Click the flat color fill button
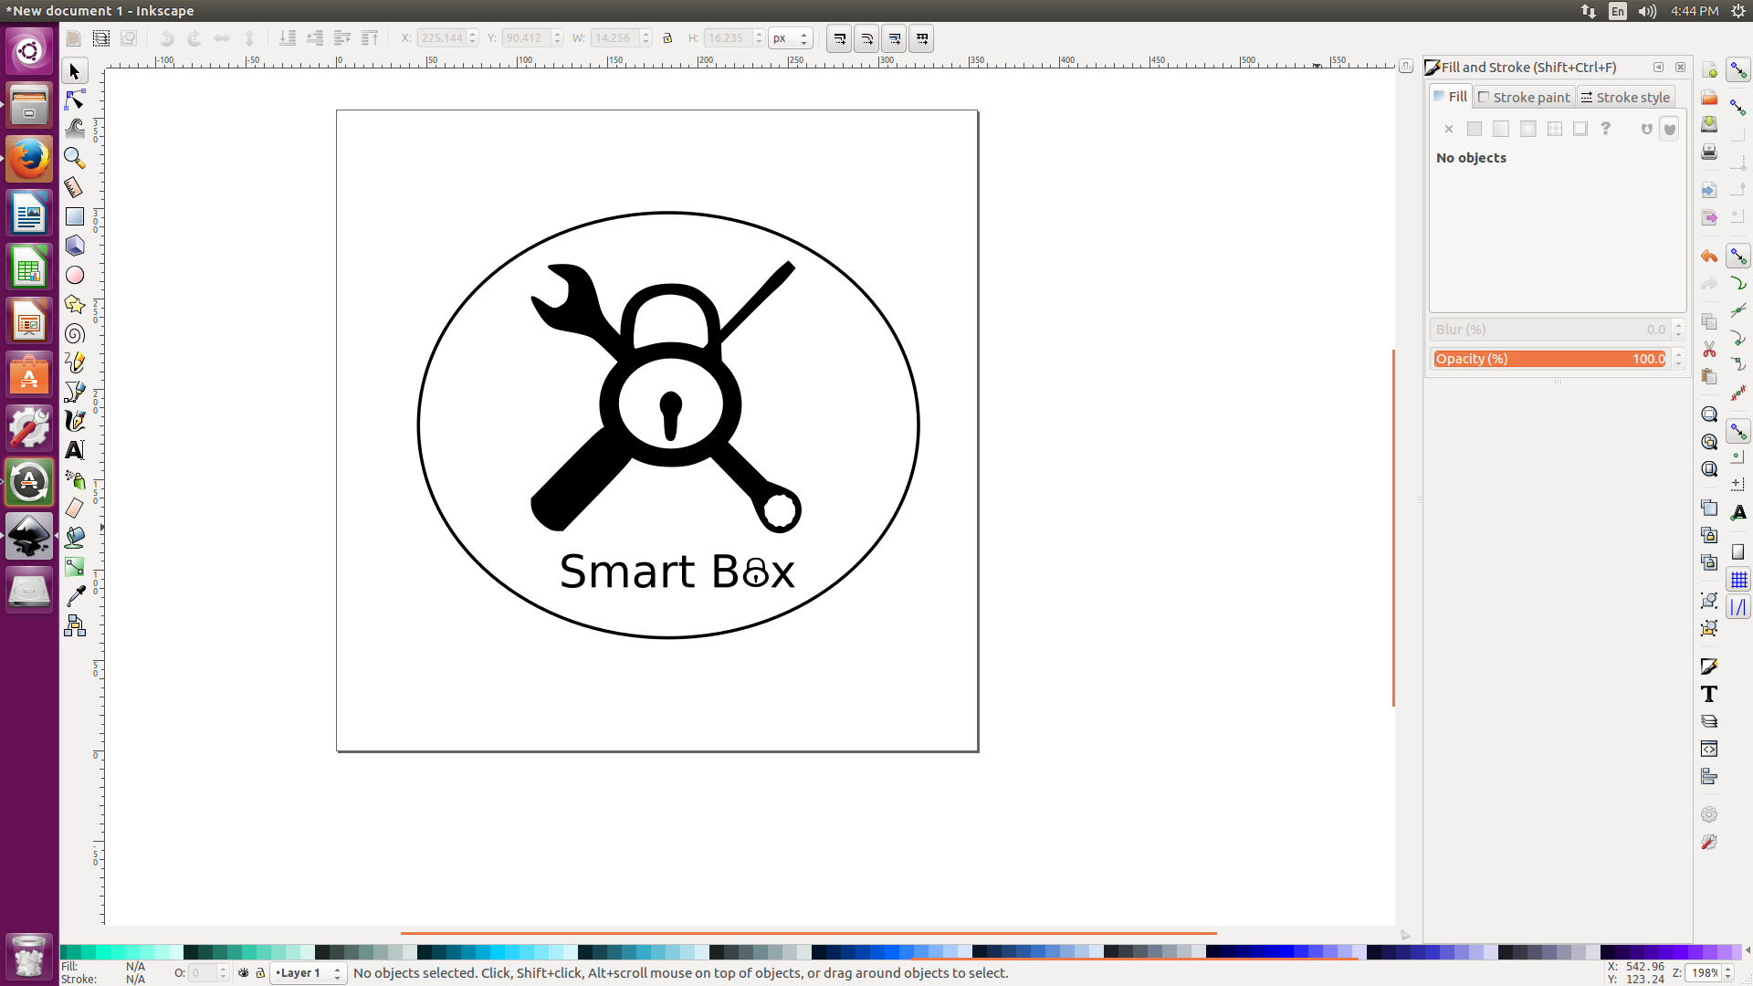The width and height of the screenshot is (1753, 986). [x=1474, y=129]
